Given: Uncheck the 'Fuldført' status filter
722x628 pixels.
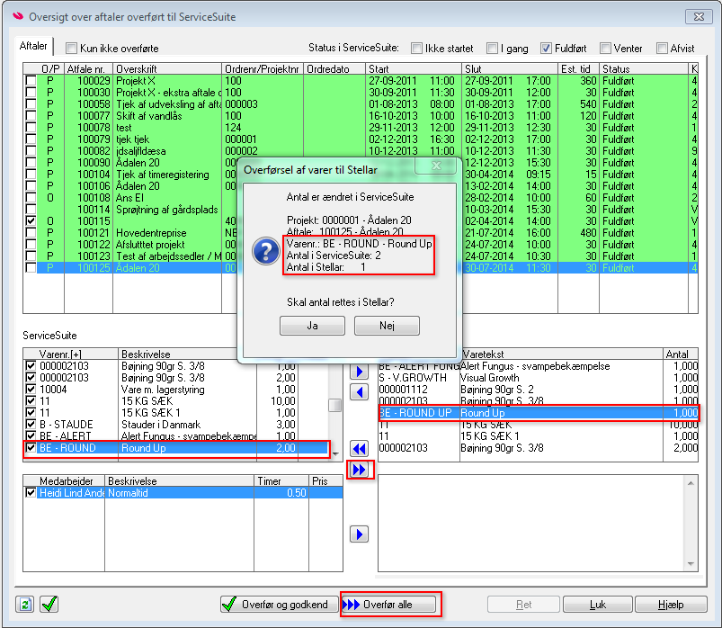Looking at the screenshot, I should pyautogui.click(x=546, y=48).
